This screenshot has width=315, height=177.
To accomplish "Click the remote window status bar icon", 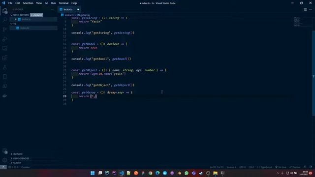I will pos(3,167).
